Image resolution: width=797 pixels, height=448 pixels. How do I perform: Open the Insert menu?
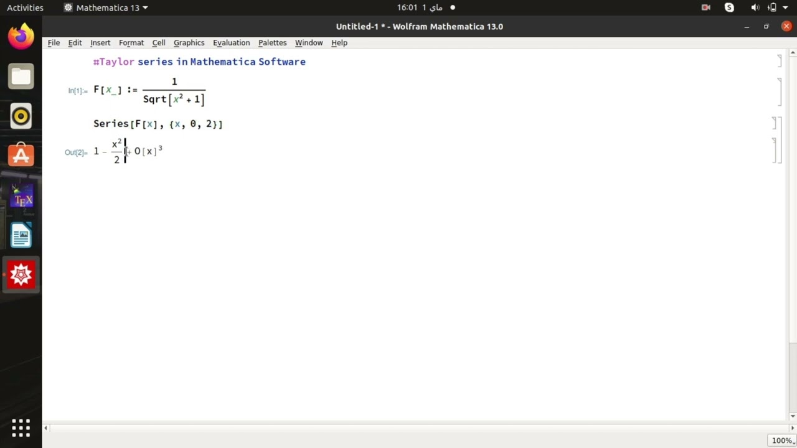pyautogui.click(x=100, y=42)
